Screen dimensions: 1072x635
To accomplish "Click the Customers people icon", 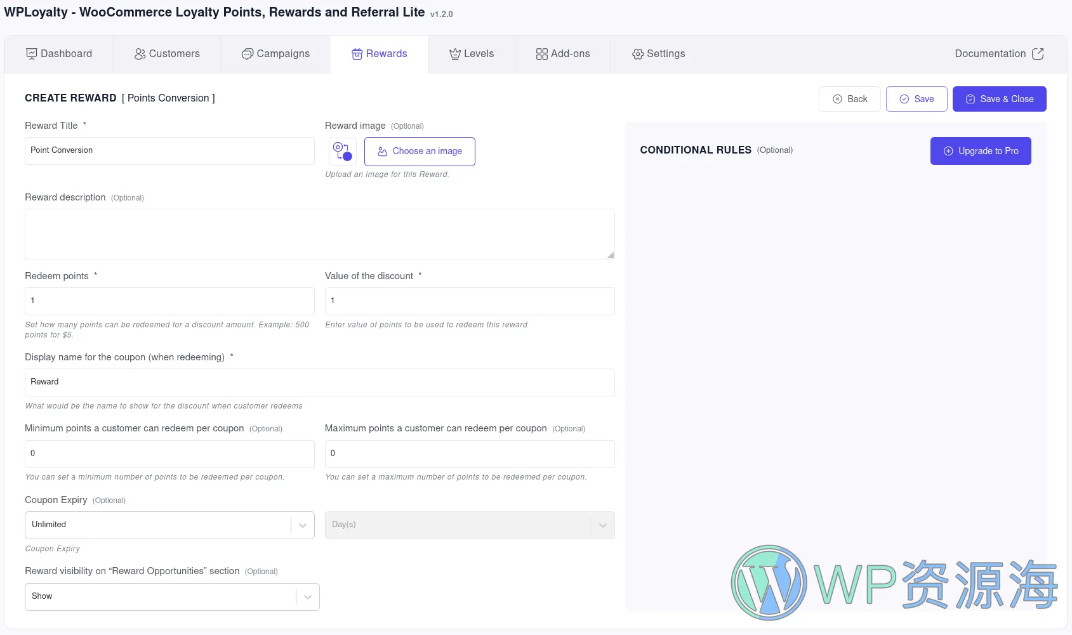I will [140, 54].
